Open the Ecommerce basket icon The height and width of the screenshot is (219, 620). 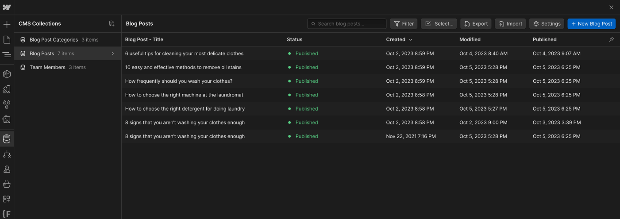pos(7,184)
